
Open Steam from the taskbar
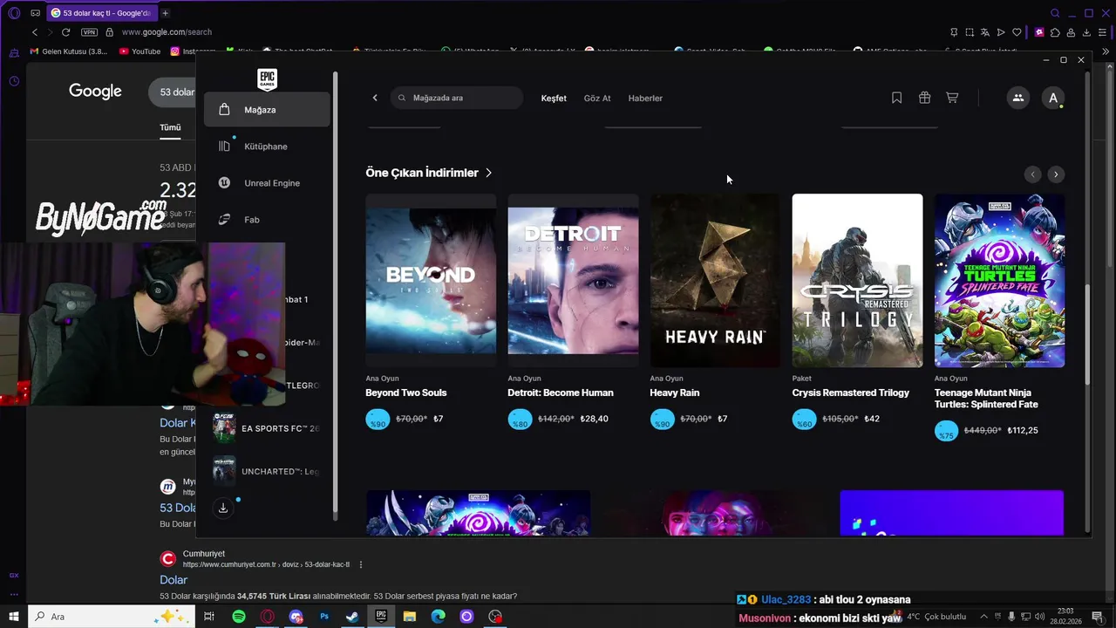click(x=352, y=617)
